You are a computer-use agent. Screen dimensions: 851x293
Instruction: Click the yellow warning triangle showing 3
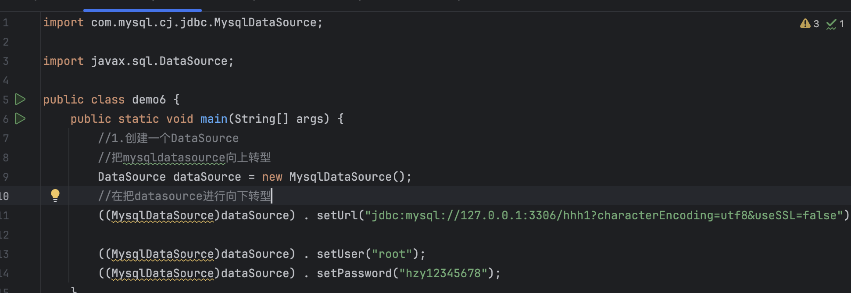click(x=805, y=24)
